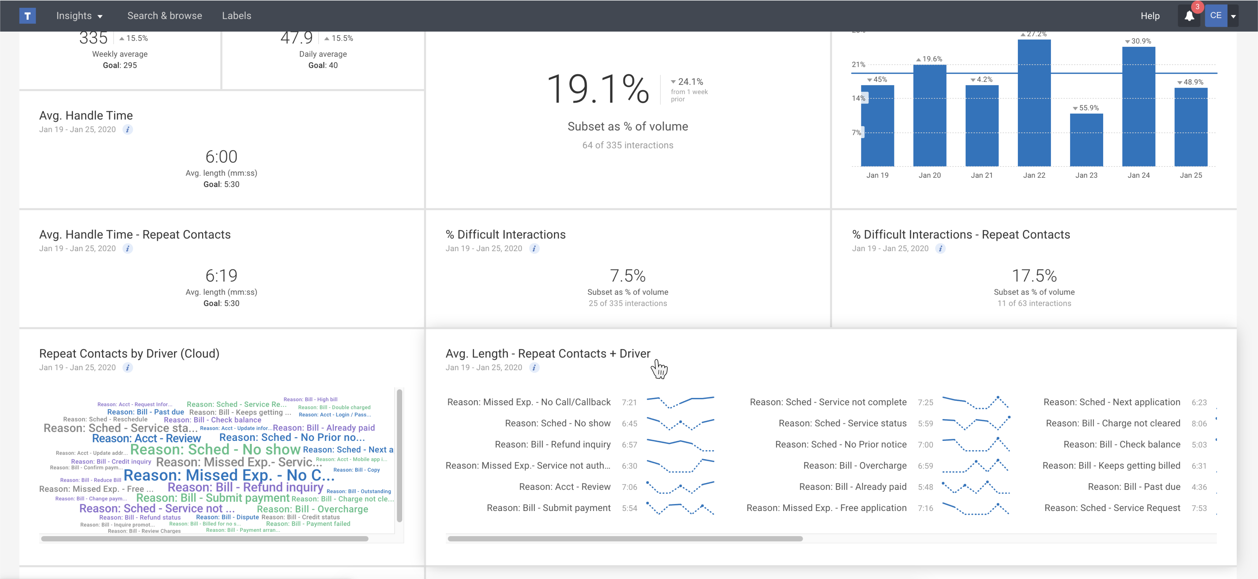Image resolution: width=1258 pixels, height=579 pixels.
Task: Click info icon under Avg. Length - Repeat Contacts + Driver
Action: pos(534,368)
